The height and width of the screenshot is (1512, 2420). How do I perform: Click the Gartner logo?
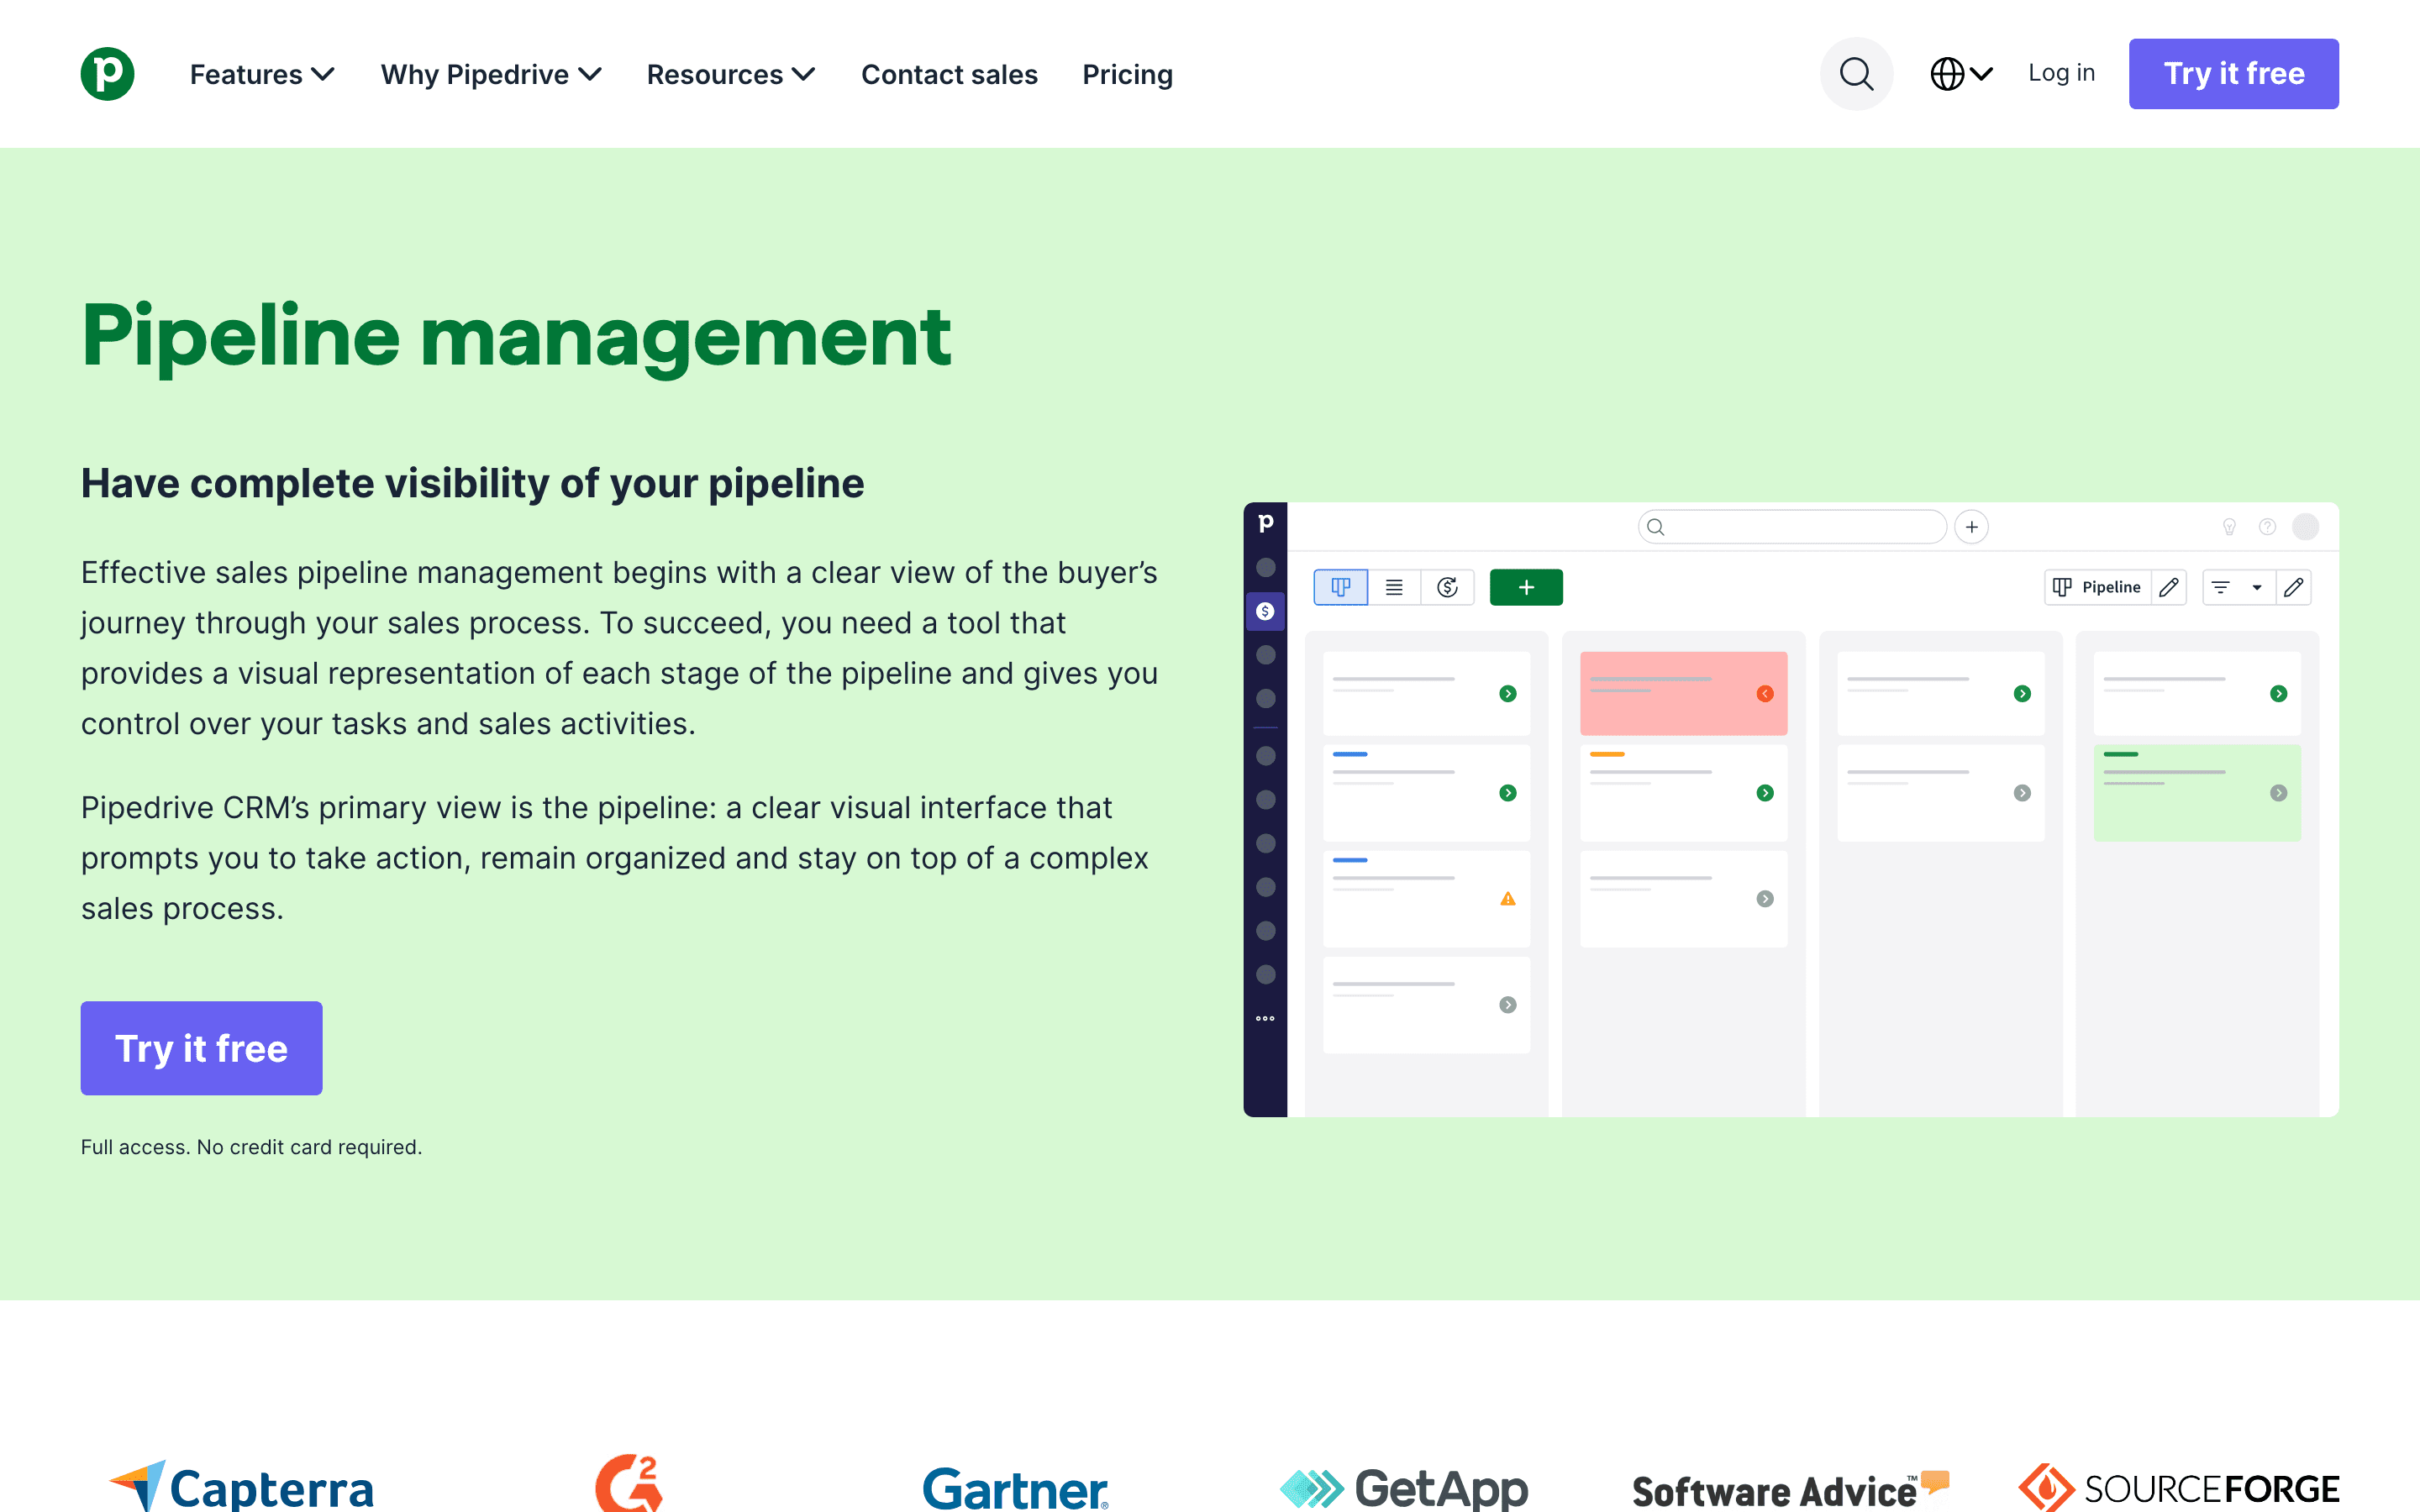tap(1015, 1489)
